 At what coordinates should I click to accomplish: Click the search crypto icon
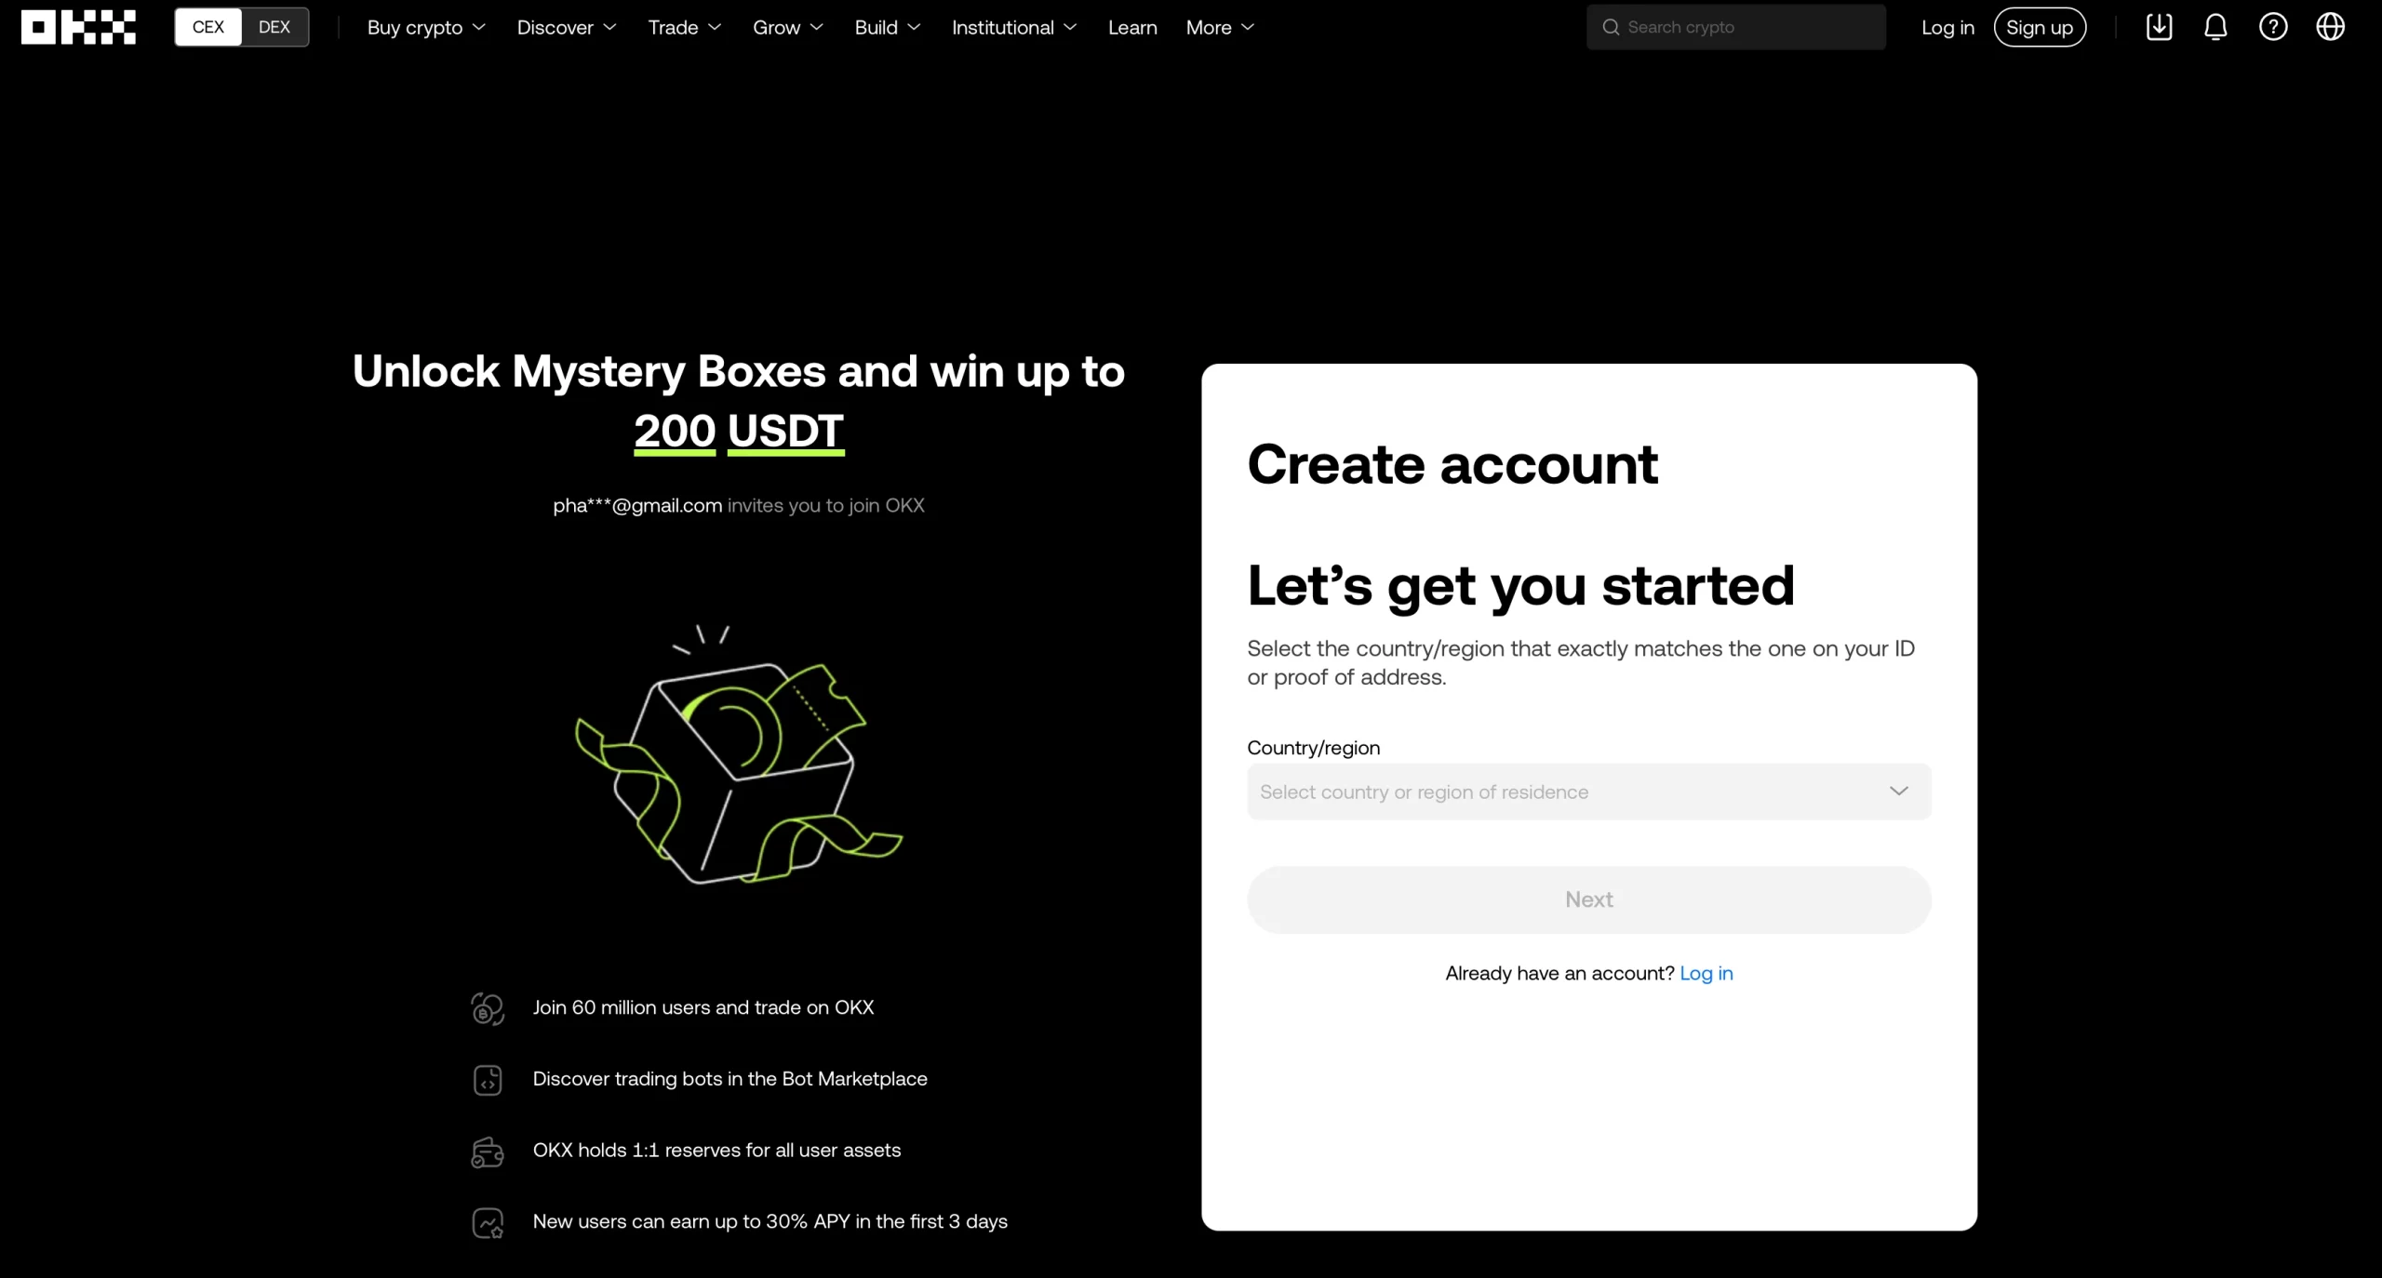[x=1610, y=27]
